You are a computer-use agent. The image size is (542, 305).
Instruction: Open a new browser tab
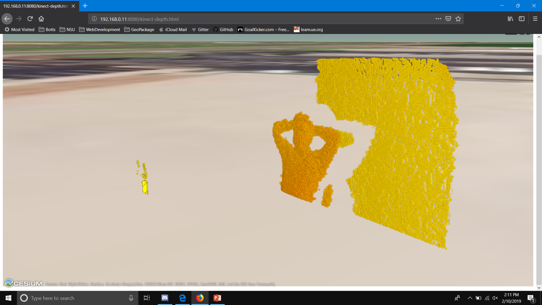point(85,6)
